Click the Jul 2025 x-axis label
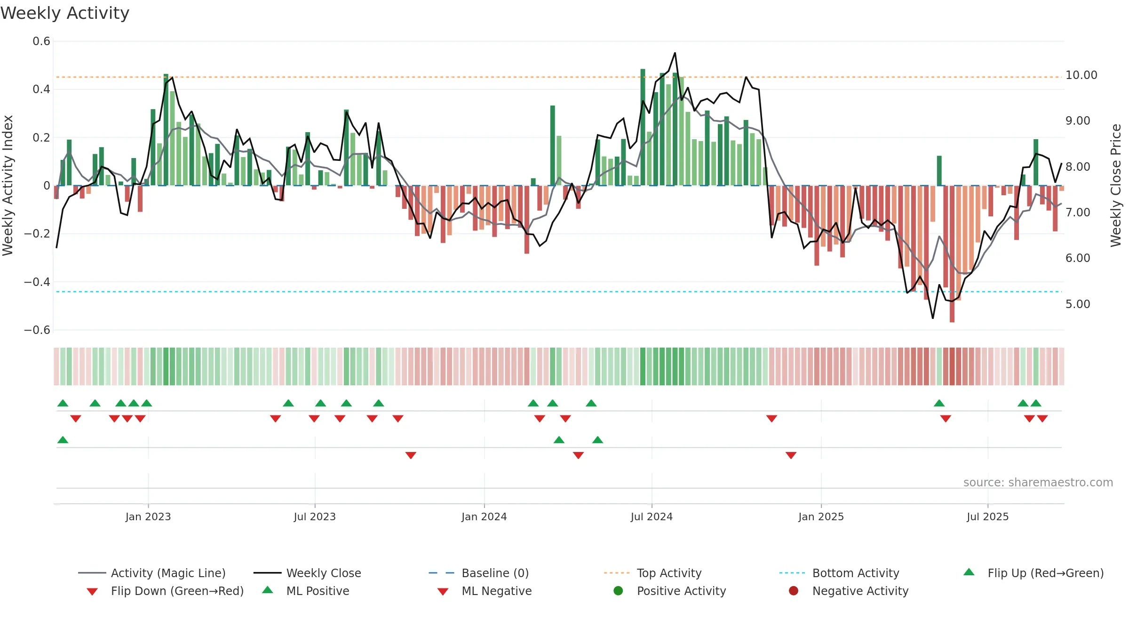Screen dimensions: 1129x635 [x=988, y=517]
